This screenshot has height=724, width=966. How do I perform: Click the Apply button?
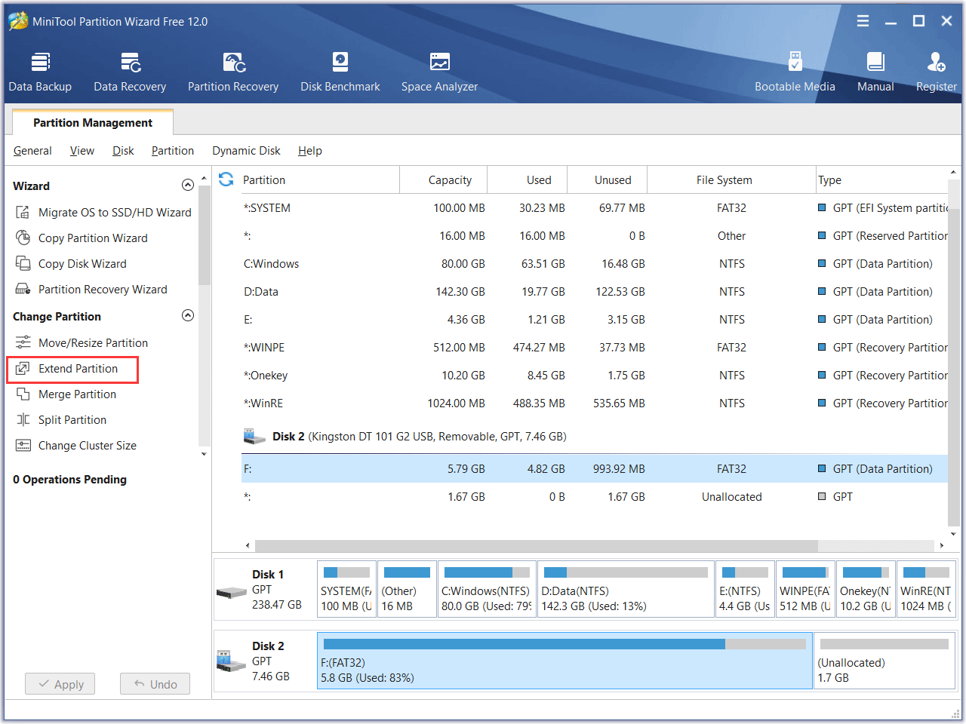(60, 684)
